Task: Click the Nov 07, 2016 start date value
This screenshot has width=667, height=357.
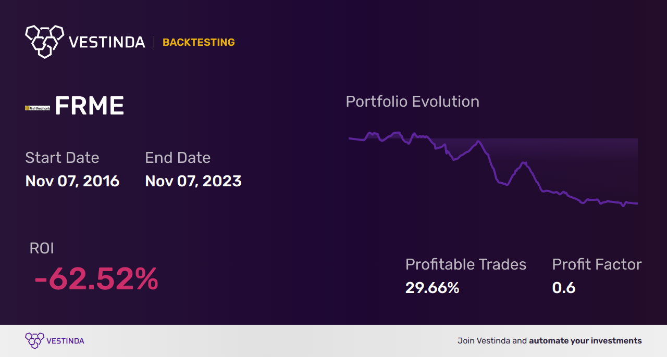Action: [72, 181]
